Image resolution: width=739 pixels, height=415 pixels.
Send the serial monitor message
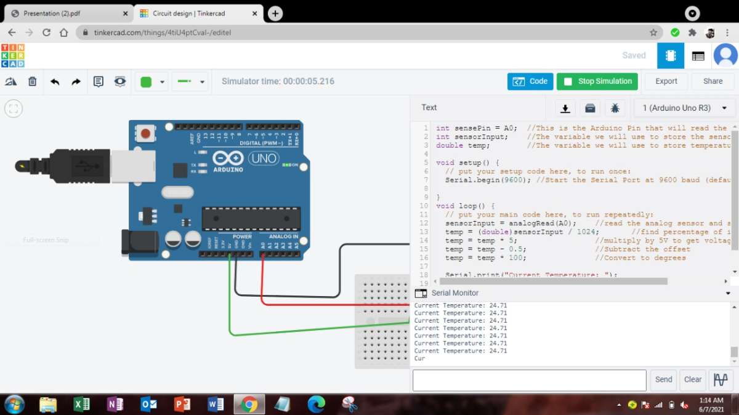tap(664, 380)
